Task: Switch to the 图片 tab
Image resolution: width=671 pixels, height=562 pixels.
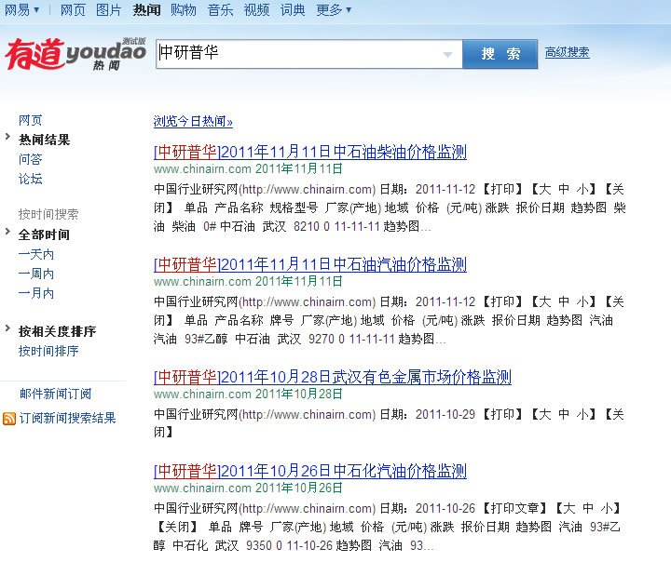Action: [x=109, y=10]
